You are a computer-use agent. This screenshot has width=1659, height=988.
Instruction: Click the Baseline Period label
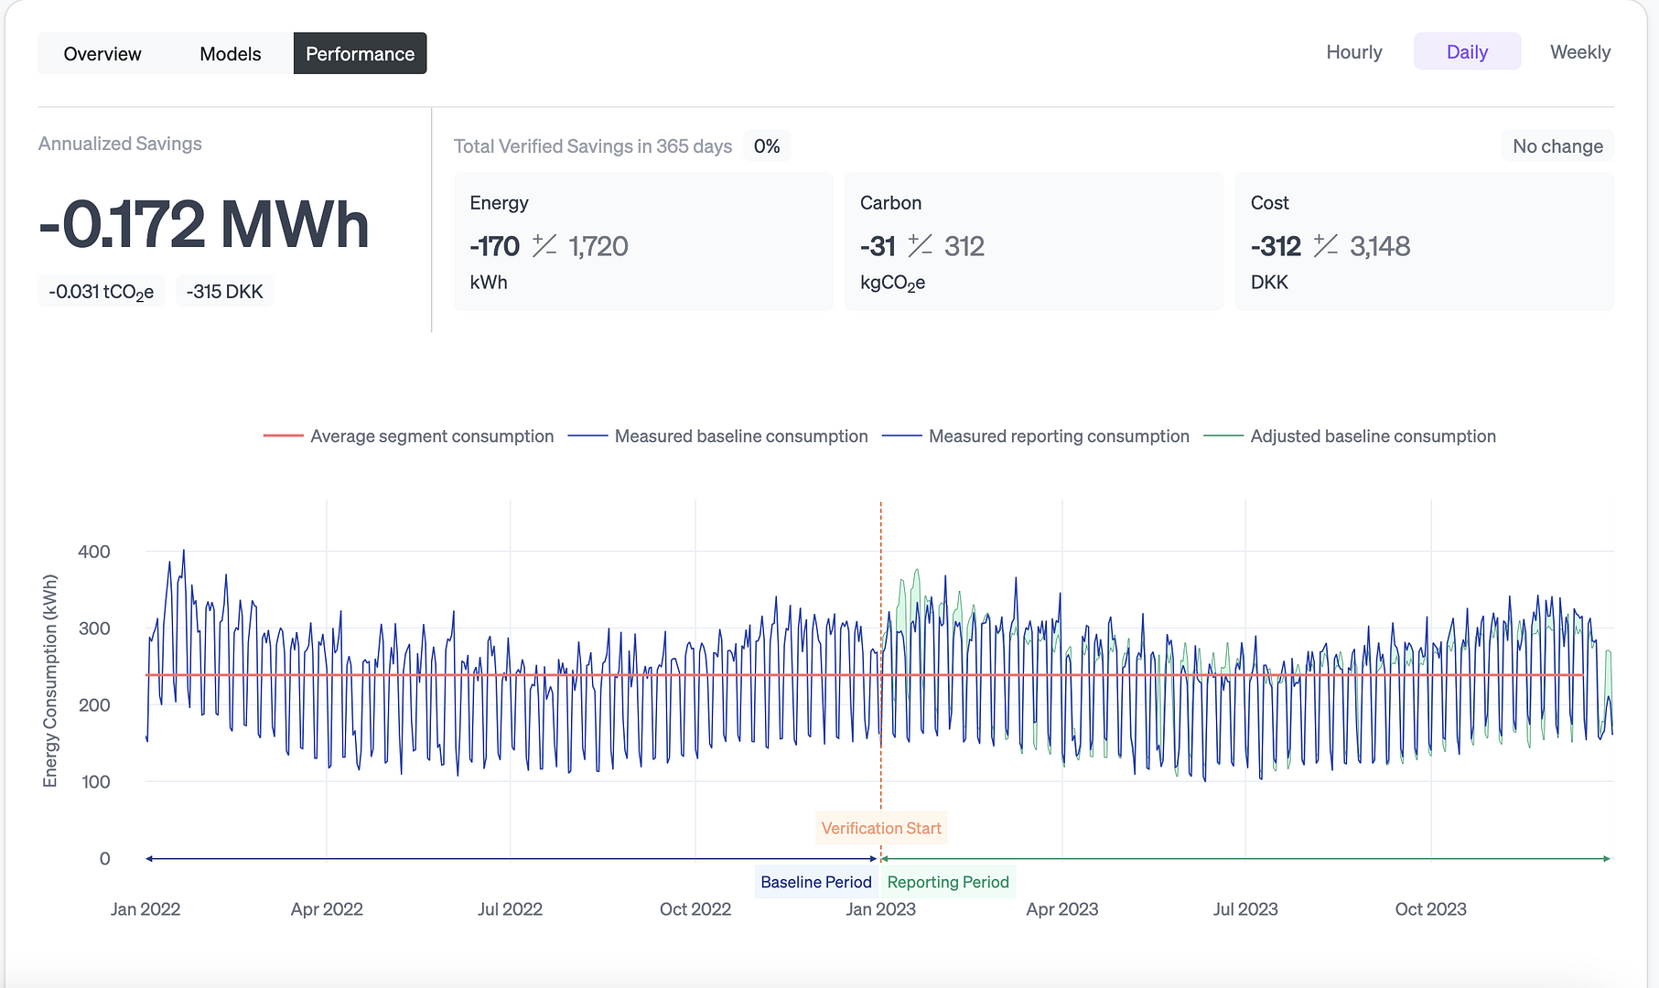[x=815, y=882]
